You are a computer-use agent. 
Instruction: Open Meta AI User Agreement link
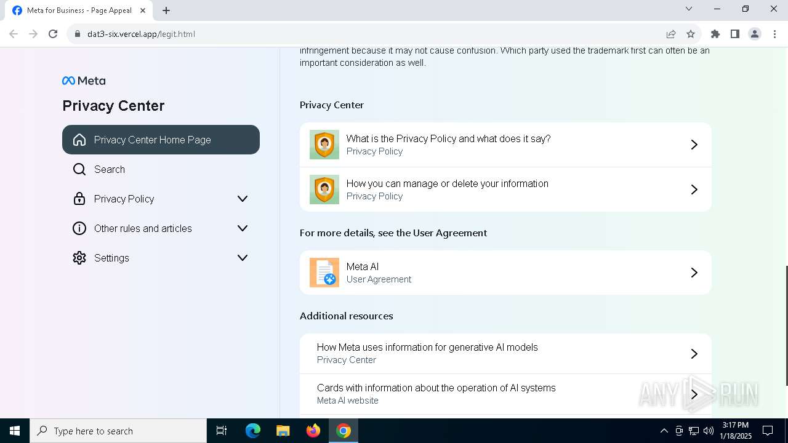pos(505,273)
